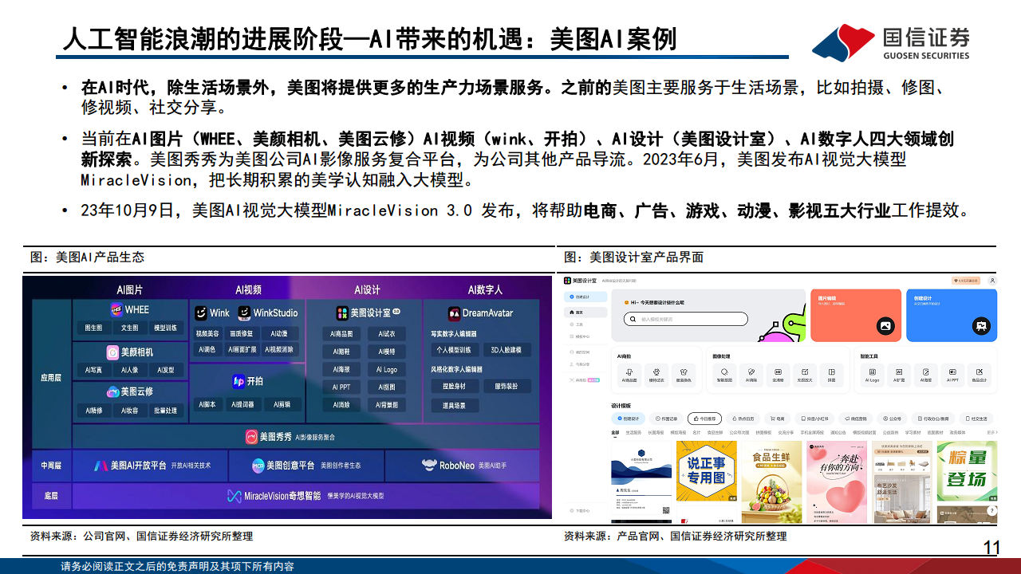Click the WHEE app icon
1021x574 pixels.
click(x=116, y=310)
